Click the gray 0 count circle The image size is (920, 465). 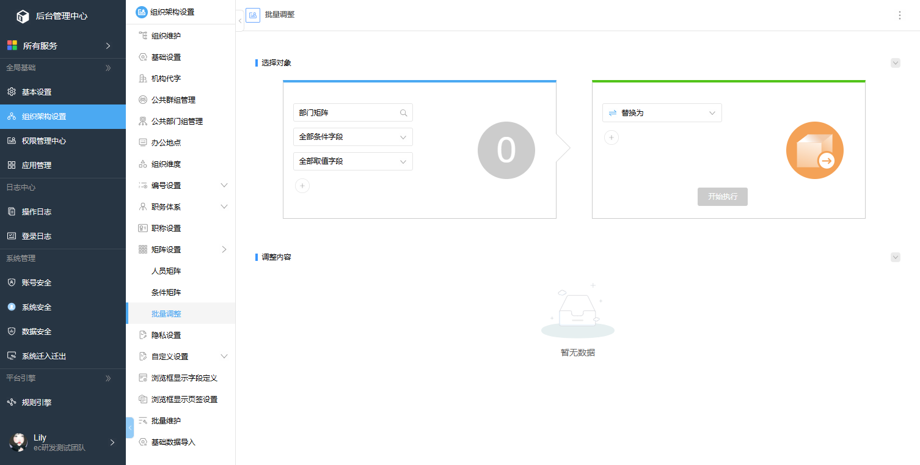click(x=506, y=150)
